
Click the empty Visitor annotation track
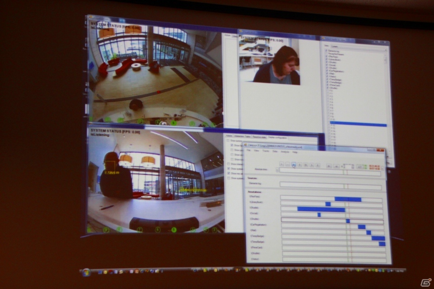[335, 260]
